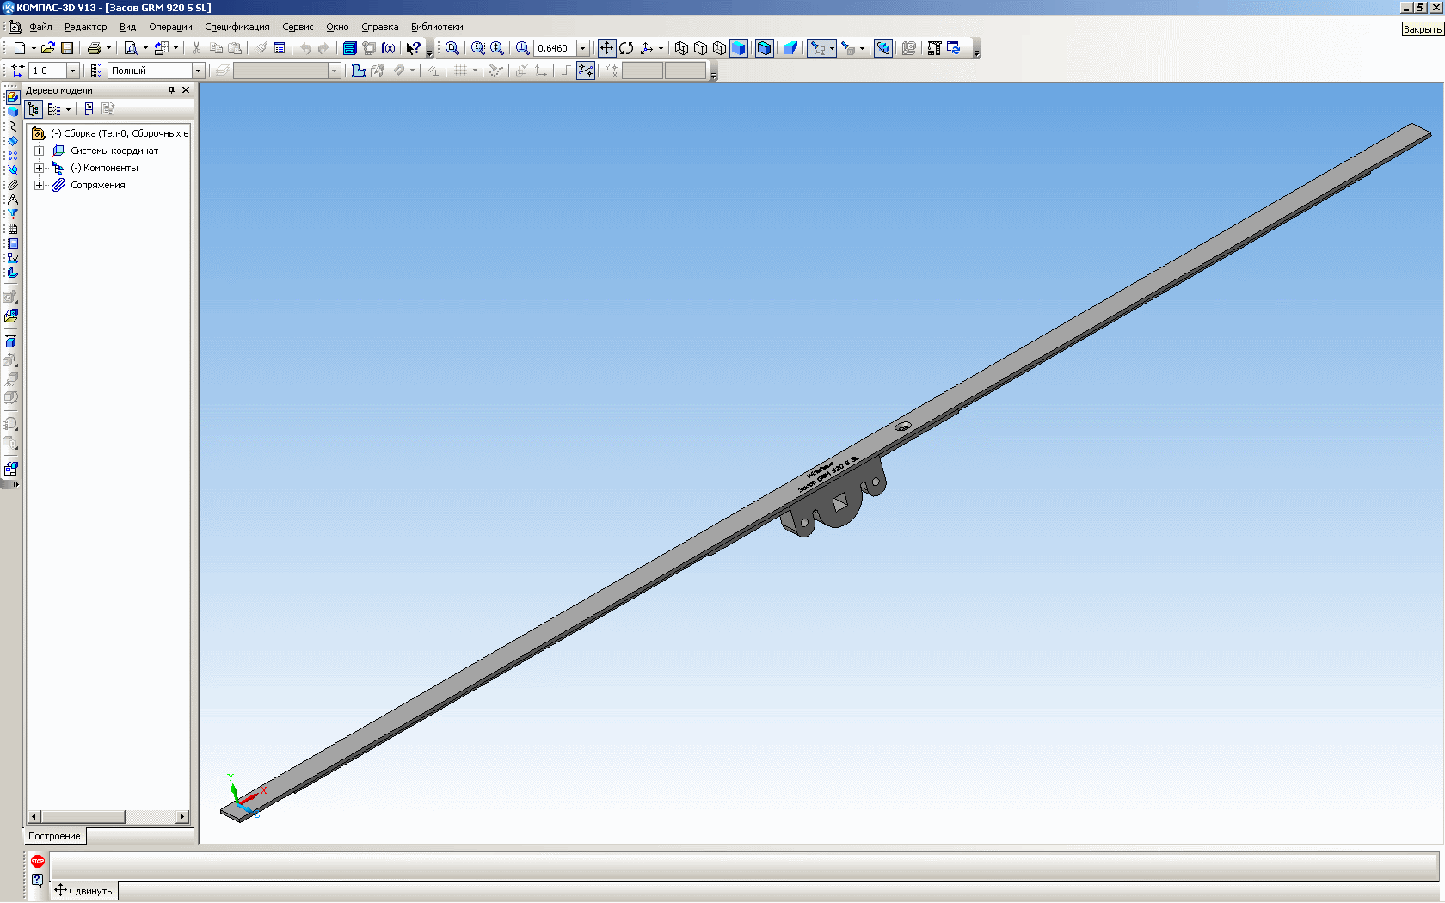Open the Сопряжения paperclip panel icon in sidebar
This screenshot has height=903, width=1445.
point(12,185)
